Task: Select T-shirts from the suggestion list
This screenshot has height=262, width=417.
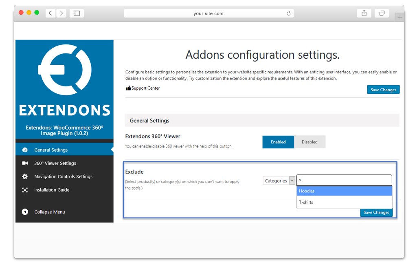Action: (345, 202)
